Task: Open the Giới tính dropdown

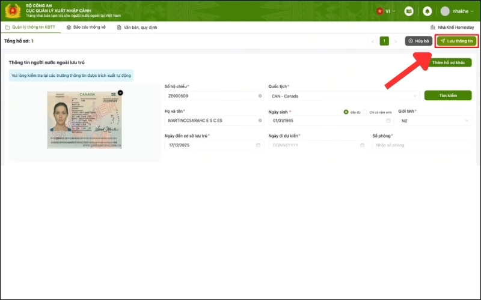Action: 435,121
